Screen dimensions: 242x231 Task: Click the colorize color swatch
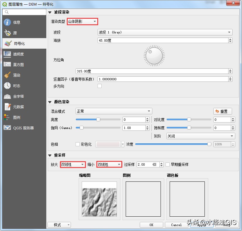[x=108, y=144]
